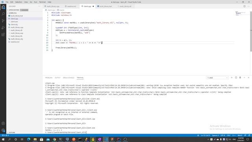Open the Terminal menu

(x=43, y=2)
